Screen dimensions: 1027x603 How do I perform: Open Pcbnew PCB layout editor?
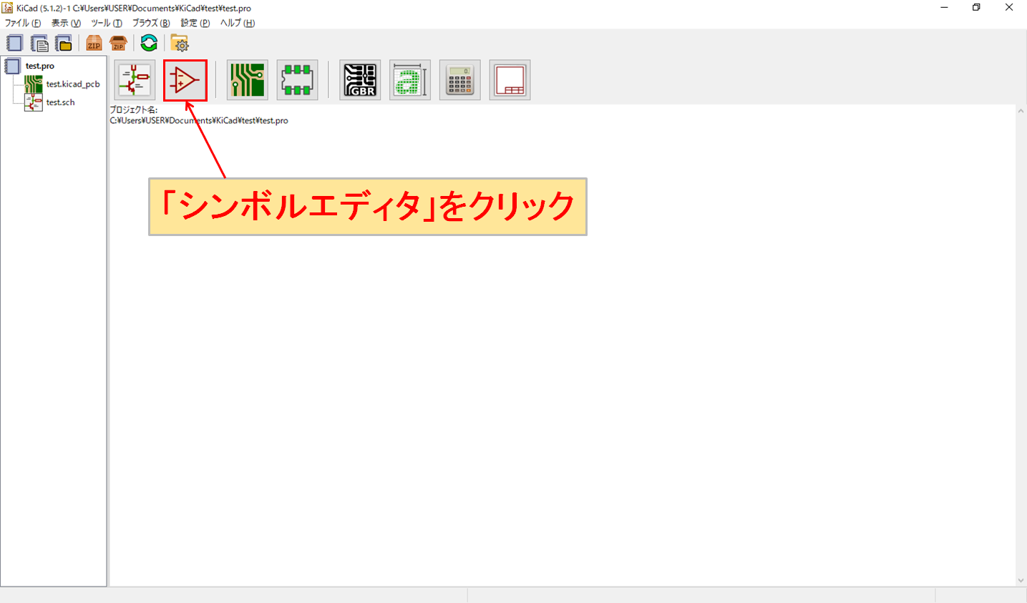[247, 79]
